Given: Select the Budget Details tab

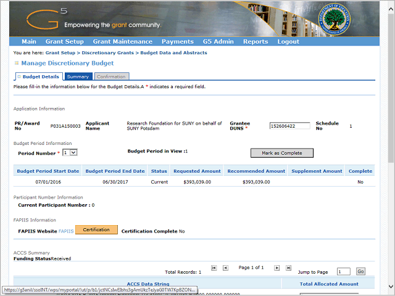Looking at the screenshot, I should 39,76.
